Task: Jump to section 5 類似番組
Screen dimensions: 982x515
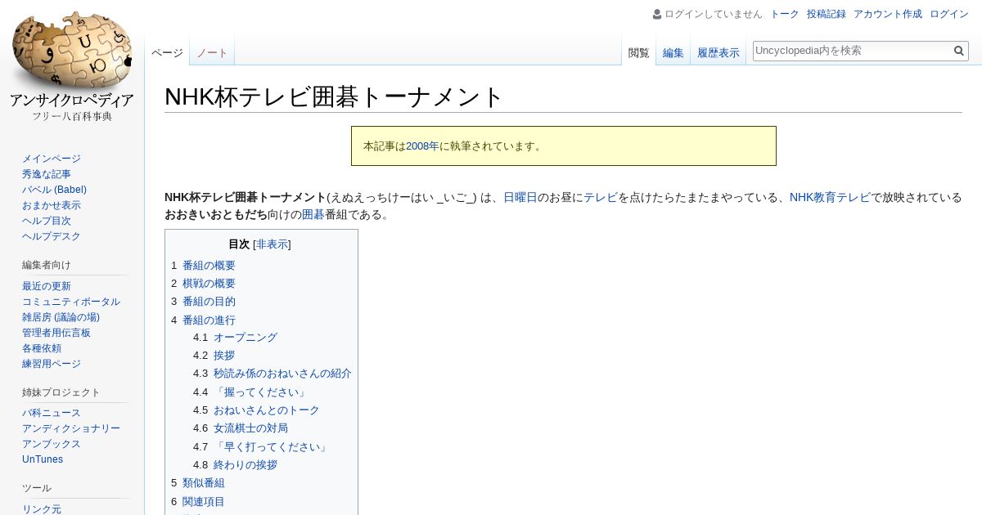Action: (x=198, y=483)
